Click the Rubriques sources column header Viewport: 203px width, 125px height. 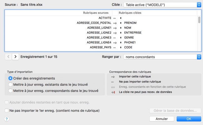96,13
